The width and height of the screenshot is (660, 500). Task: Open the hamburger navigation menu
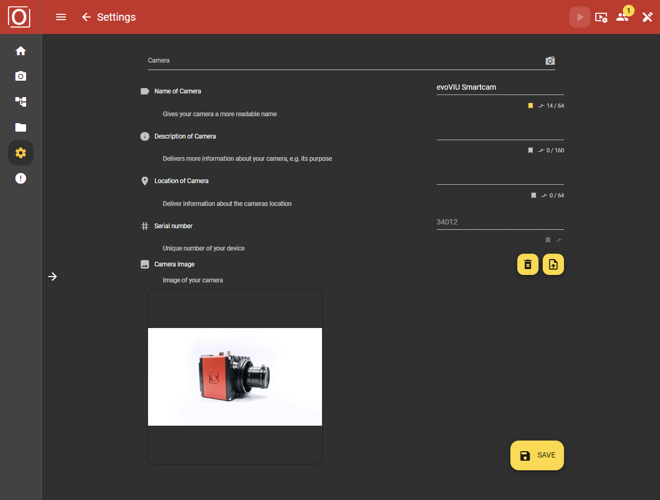[x=61, y=17]
